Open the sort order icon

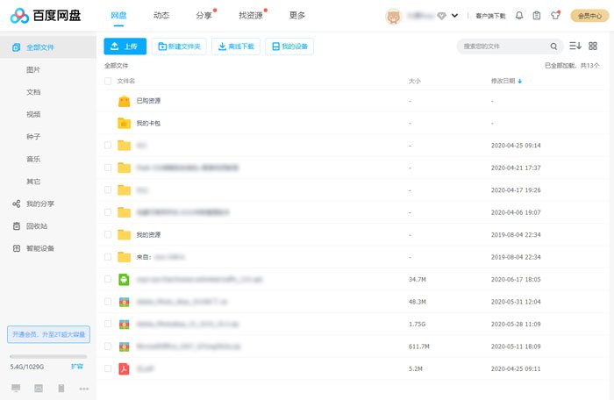coord(575,46)
